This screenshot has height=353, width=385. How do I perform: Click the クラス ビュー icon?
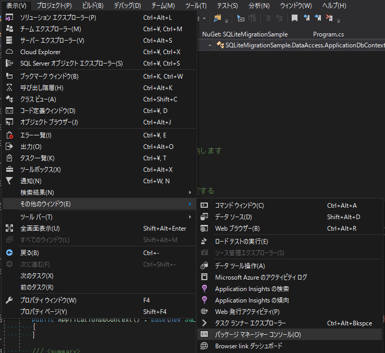(x=9, y=99)
